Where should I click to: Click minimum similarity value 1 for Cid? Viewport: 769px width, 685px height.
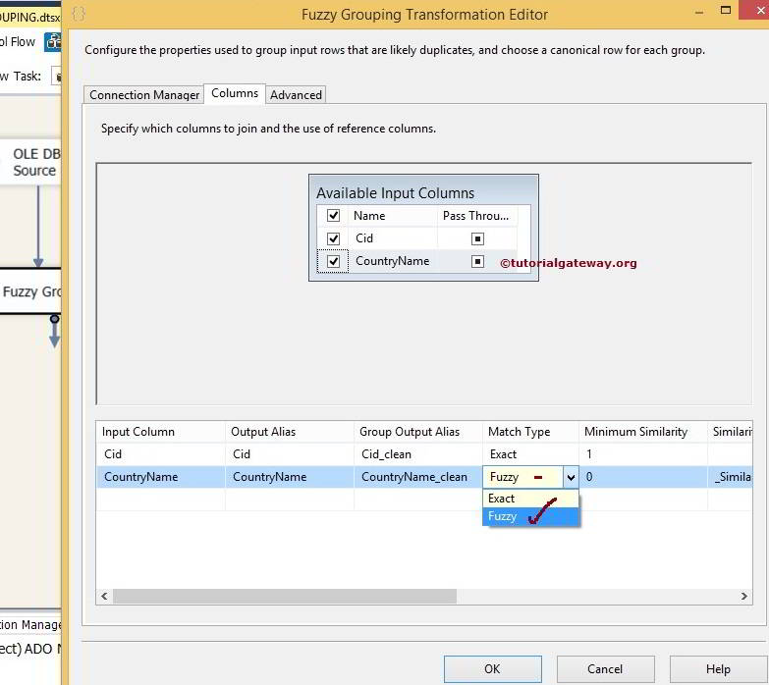pos(643,454)
